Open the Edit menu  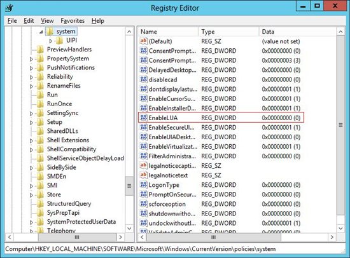(29, 21)
